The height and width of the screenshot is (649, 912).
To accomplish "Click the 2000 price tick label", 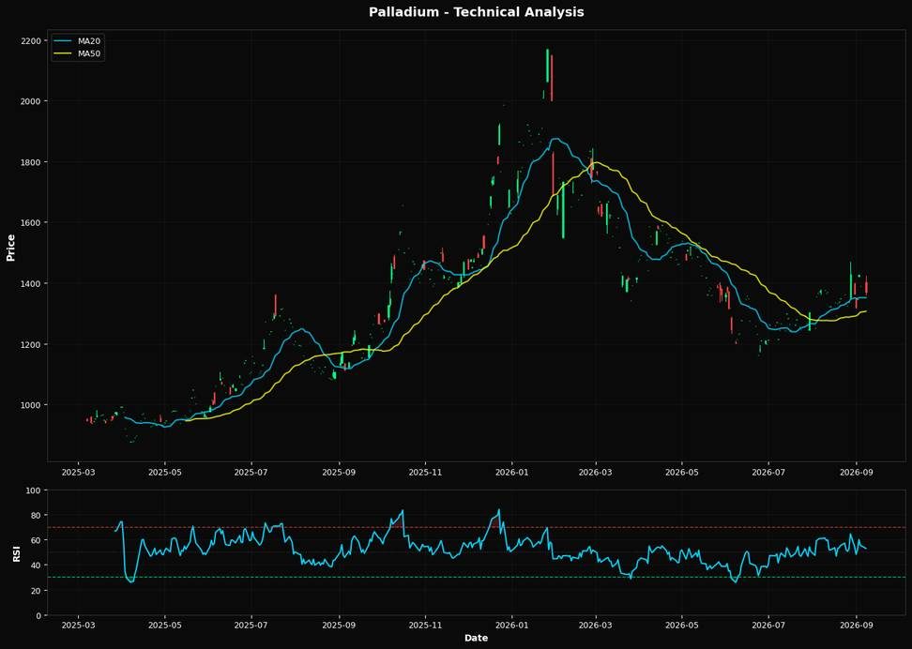I will click(x=30, y=101).
